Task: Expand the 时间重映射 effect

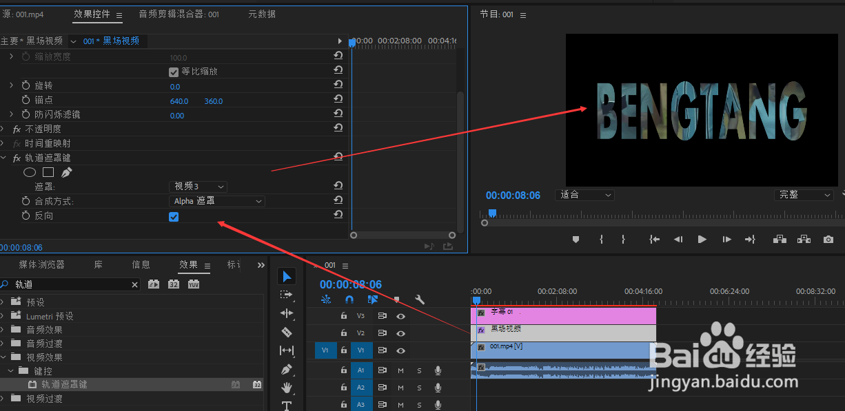Action: (3, 143)
